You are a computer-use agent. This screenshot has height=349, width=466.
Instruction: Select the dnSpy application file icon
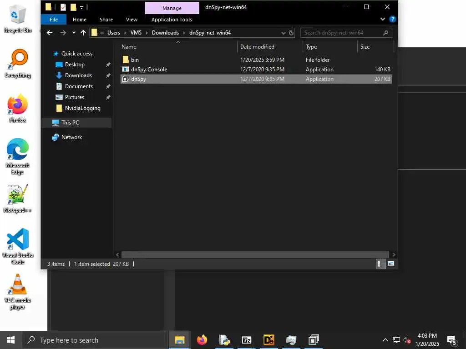click(126, 79)
